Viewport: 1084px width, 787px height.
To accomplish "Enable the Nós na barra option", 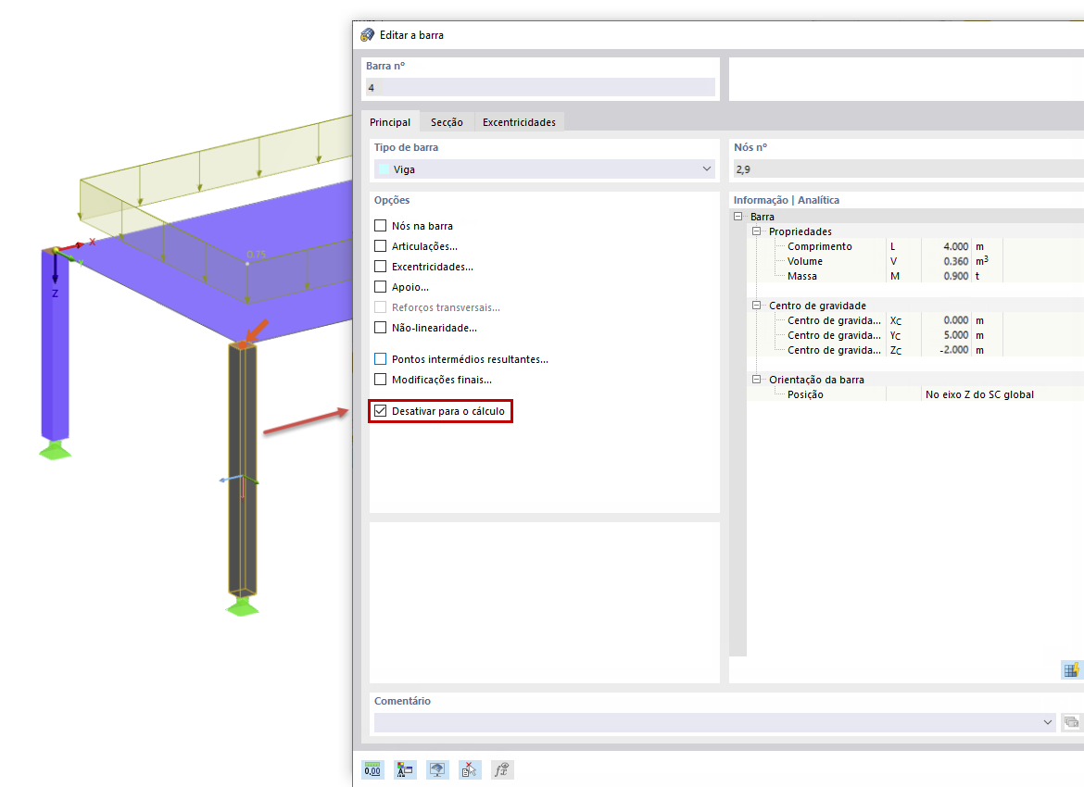I will (x=380, y=225).
